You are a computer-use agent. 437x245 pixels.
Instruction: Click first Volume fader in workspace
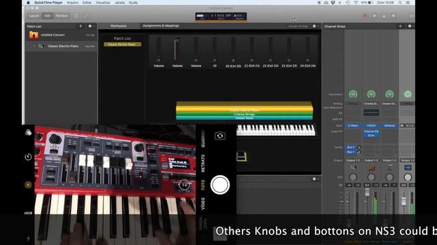pyautogui.click(x=158, y=50)
